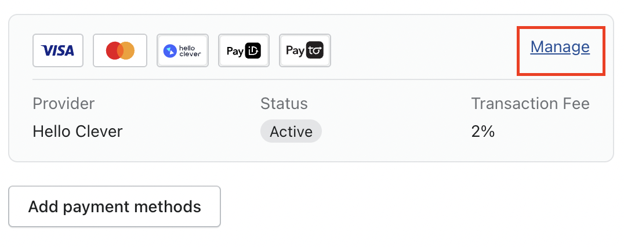
Task: Click the black iD mark in PayID badge
Action: [x=253, y=51]
